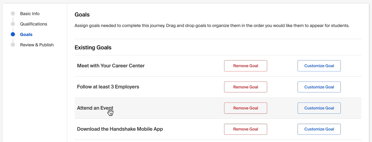Customize Download the Handshake Mobile App goal
Image resolution: width=372 pixels, height=142 pixels.
pos(319,129)
